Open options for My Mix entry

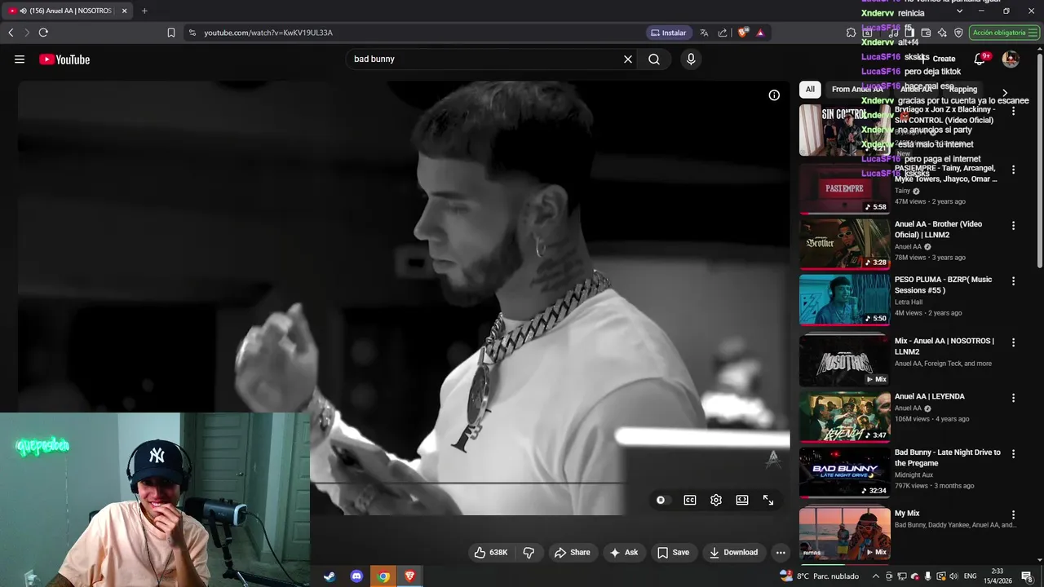1014,515
